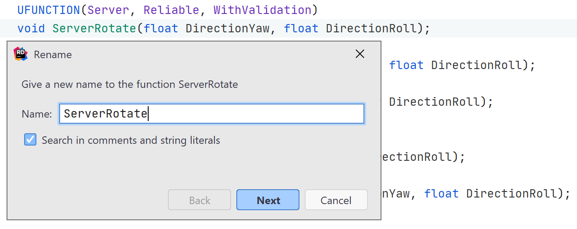Click the Name input field
This screenshot has height=229, width=577.
pyautogui.click(x=212, y=114)
